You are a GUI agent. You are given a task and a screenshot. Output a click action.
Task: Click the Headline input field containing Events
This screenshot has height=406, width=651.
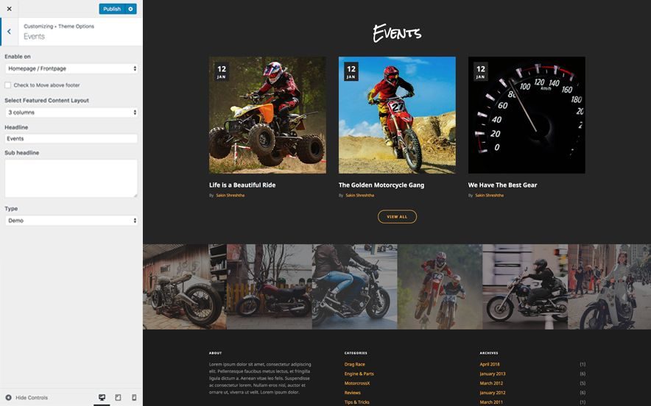(71, 138)
